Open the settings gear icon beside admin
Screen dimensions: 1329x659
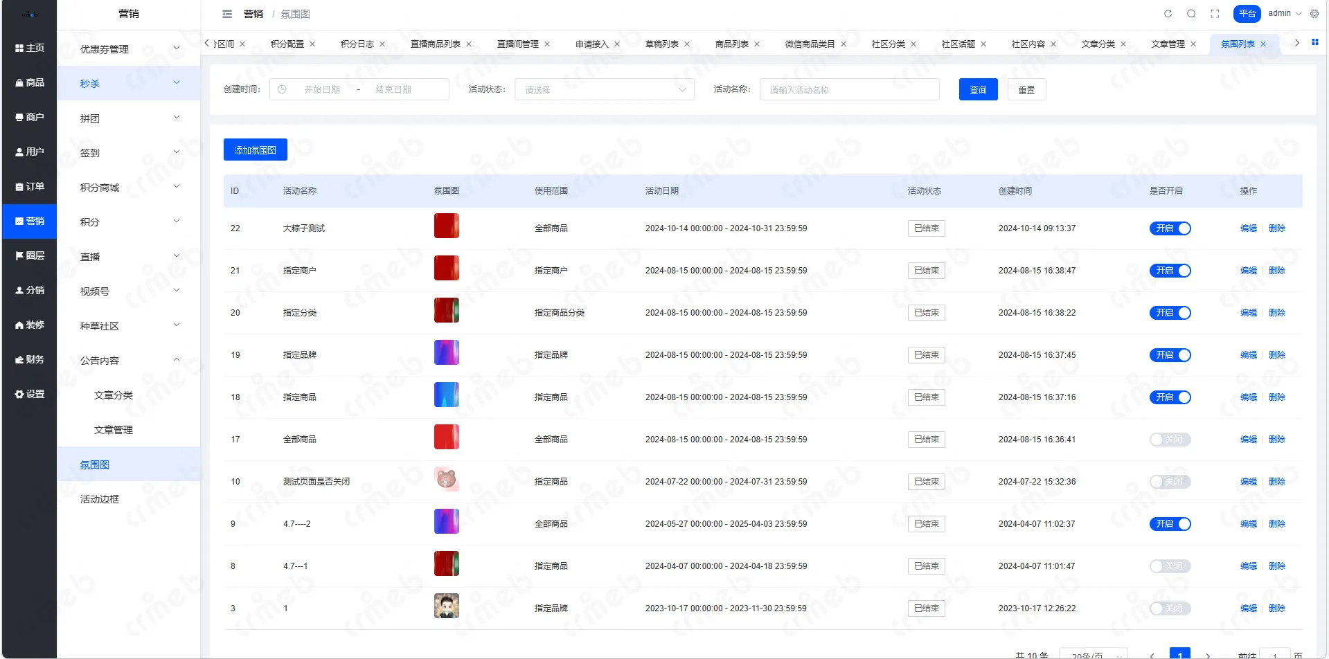pos(1314,14)
